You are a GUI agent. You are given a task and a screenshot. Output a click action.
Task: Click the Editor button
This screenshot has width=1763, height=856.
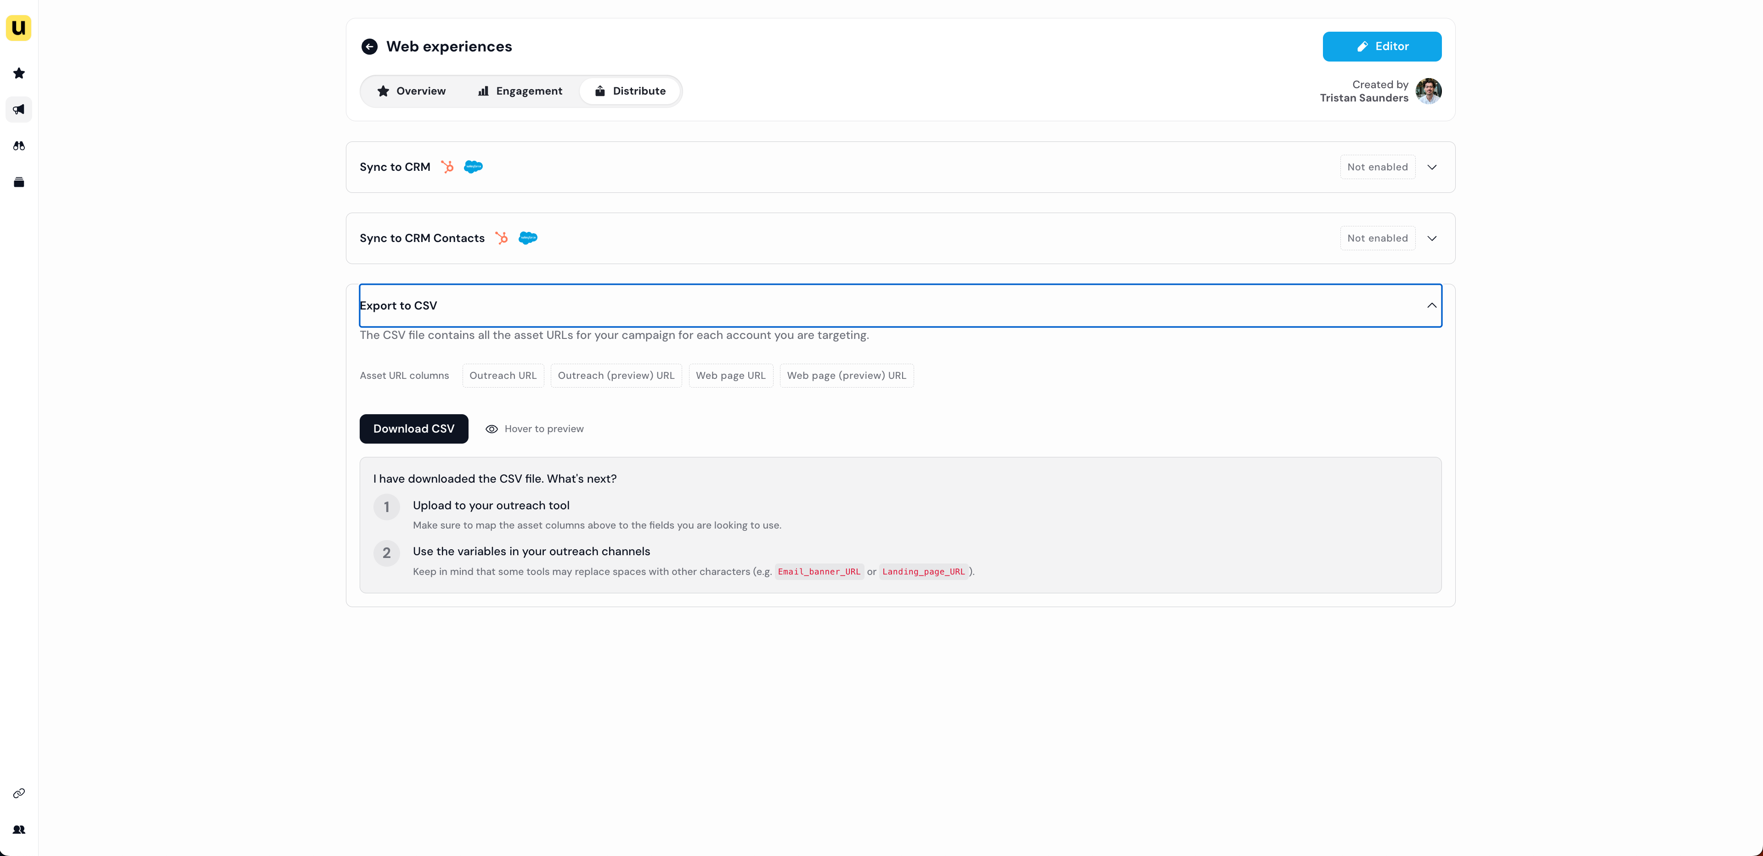pos(1382,46)
